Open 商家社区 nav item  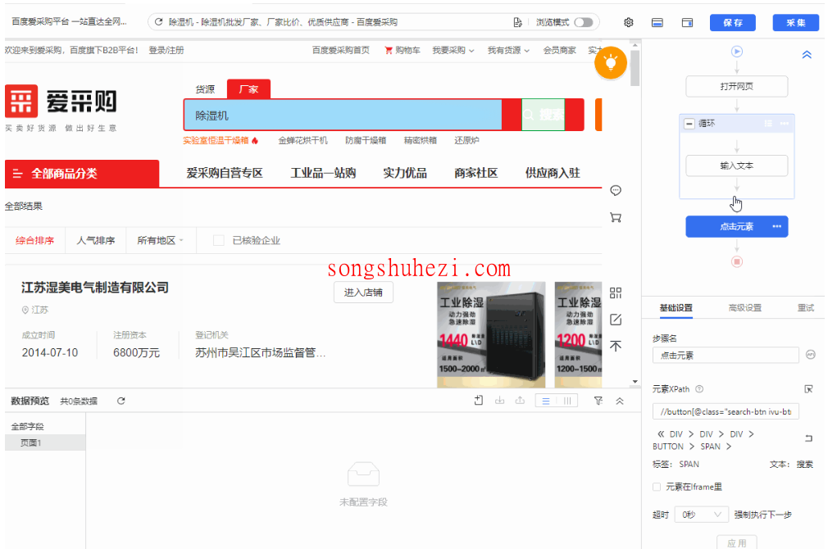(x=475, y=173)
